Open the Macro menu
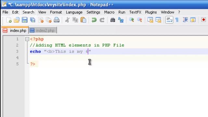Viewport: 208px width, 117px height. [109, 12]
